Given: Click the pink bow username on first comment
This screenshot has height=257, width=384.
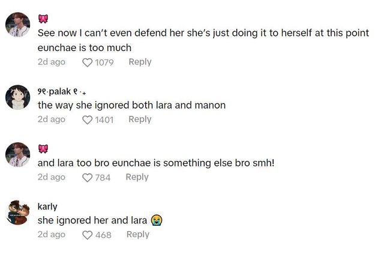Looking at the screenshot, I should pyautogui.click(x=43, y=19).
